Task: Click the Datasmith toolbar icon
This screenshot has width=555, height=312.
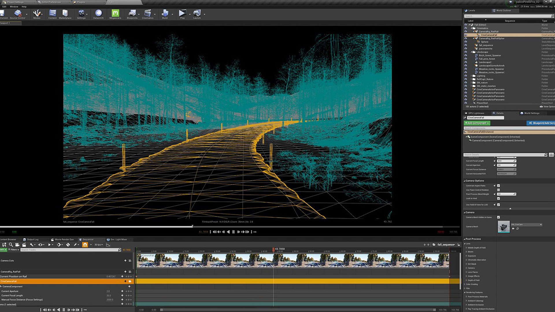Action: (x=99, y=14)
